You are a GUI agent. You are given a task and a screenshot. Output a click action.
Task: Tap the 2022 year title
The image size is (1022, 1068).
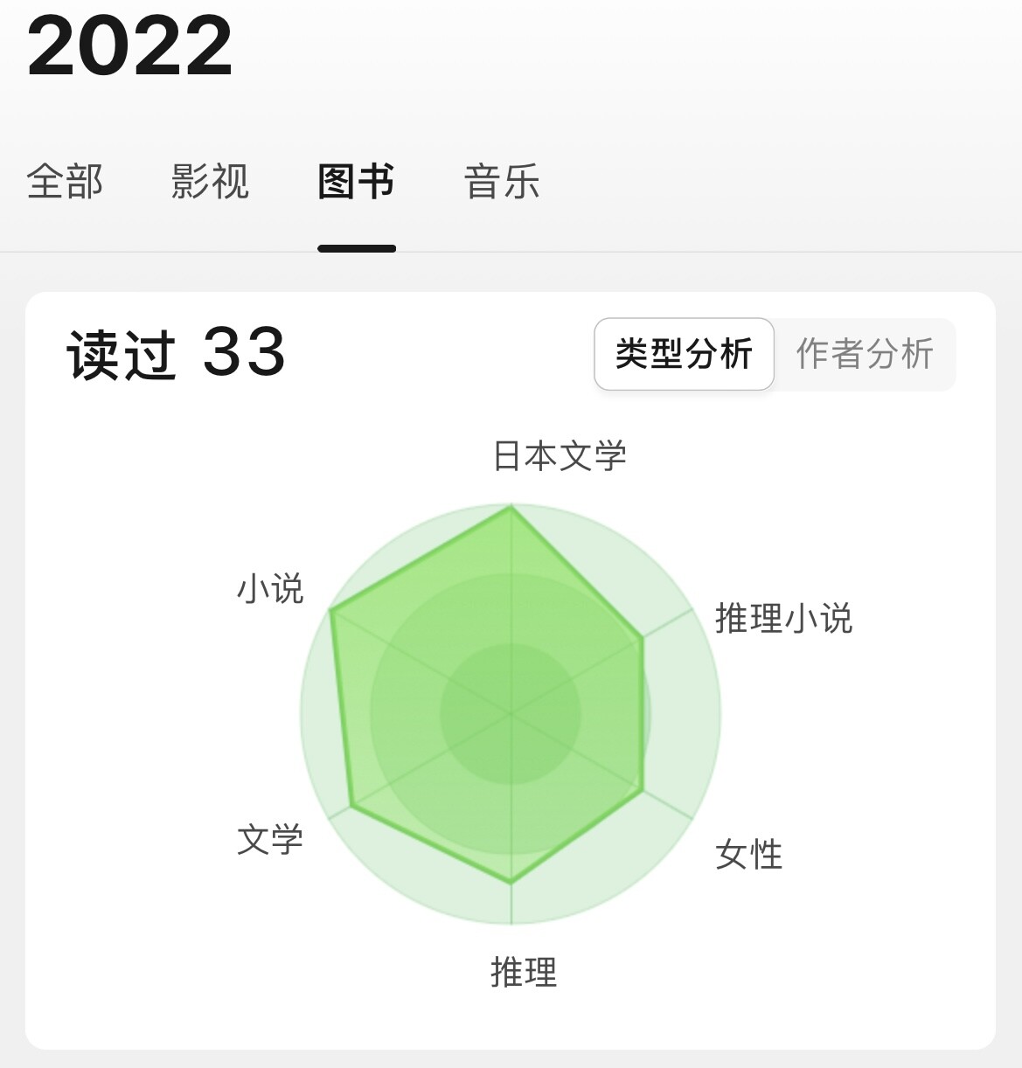pos(129,45)
